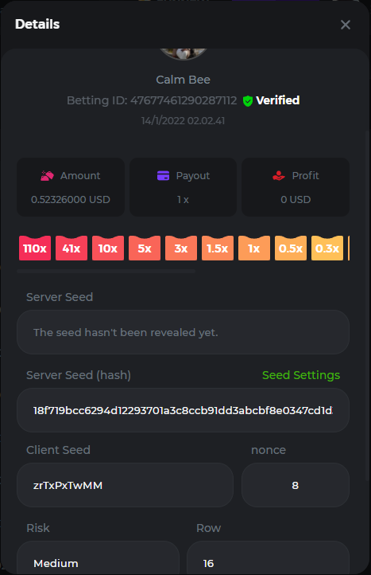Click the Server Seed field
This screenshot has height=575, width=371.
pos(183,332)
